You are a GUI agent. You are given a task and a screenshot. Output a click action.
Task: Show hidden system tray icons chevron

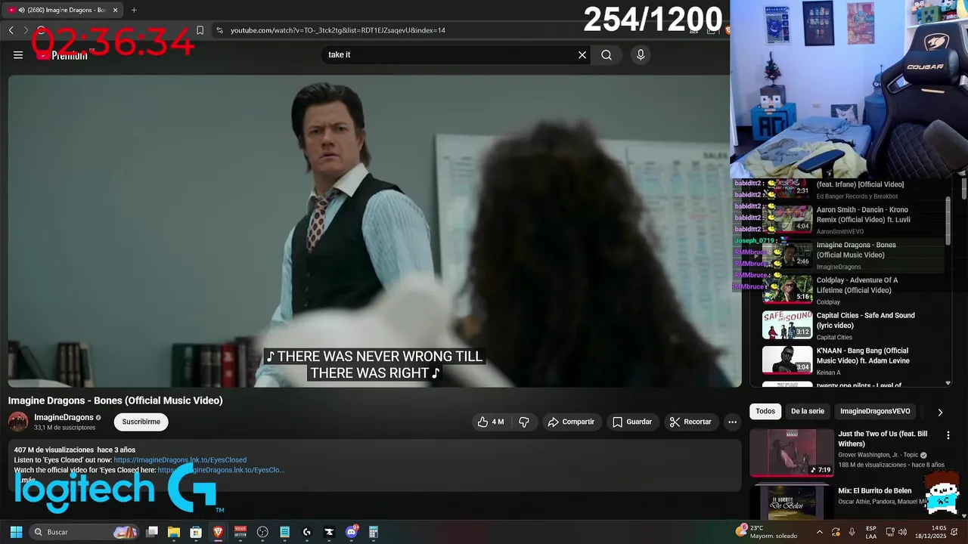point(820,532)
